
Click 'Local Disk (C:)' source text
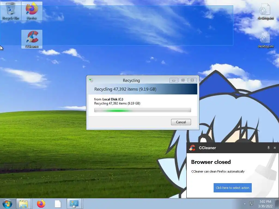[113, 99]
